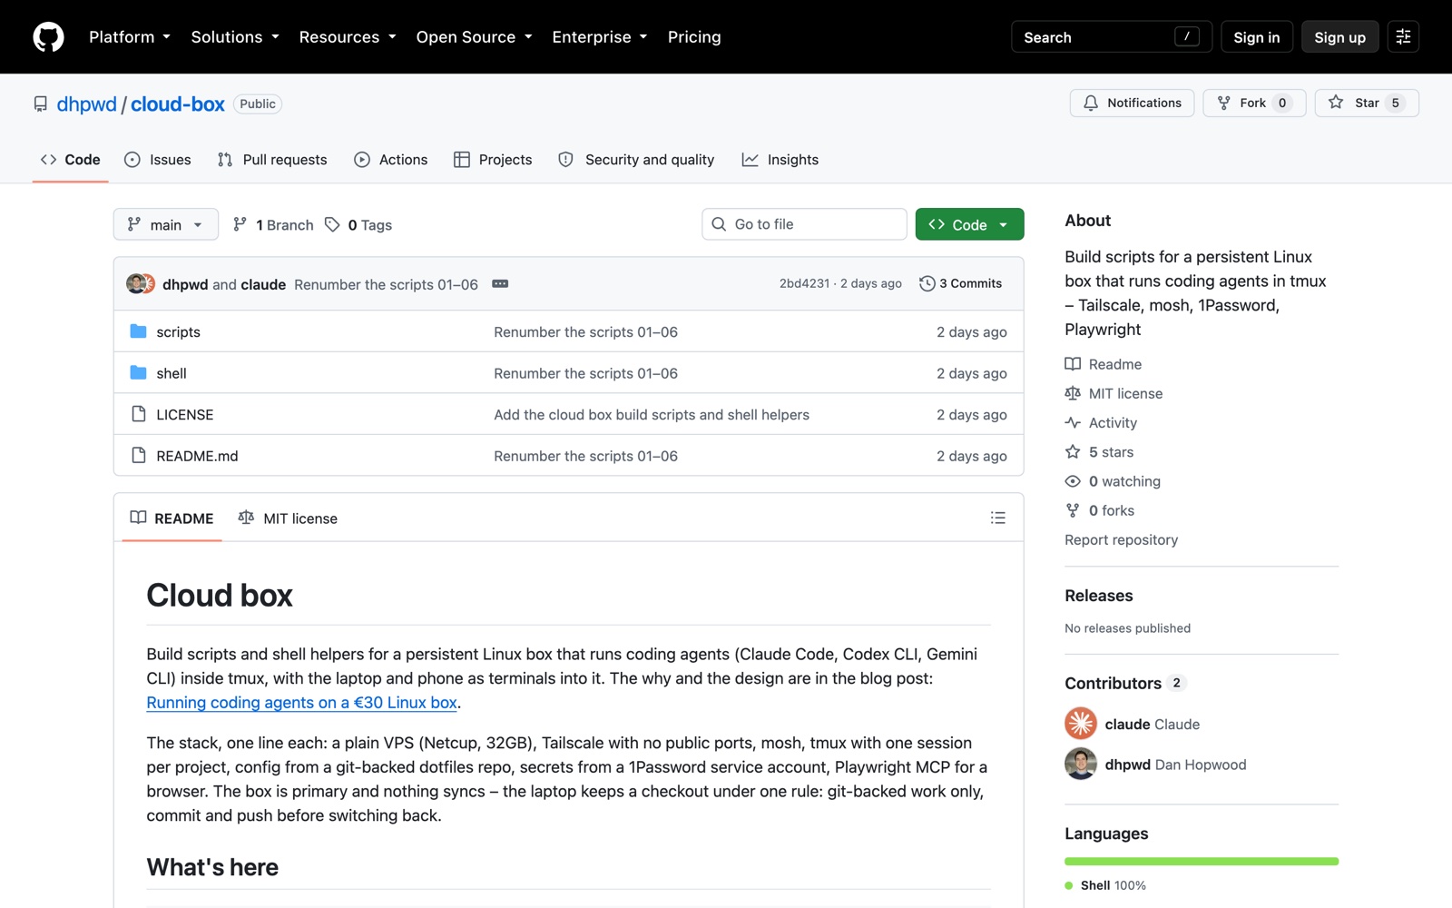
Task: Click the pulse icon beside Activity
Action: pos(1073,422)
